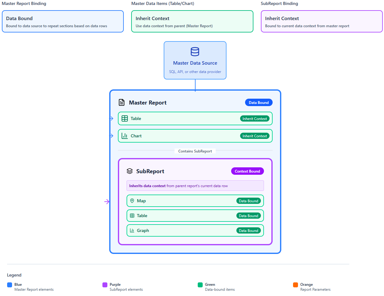Screen dimensions: 384x296
Task: Toggle Inherit Context badge on Table row
Action: point(255,118)
